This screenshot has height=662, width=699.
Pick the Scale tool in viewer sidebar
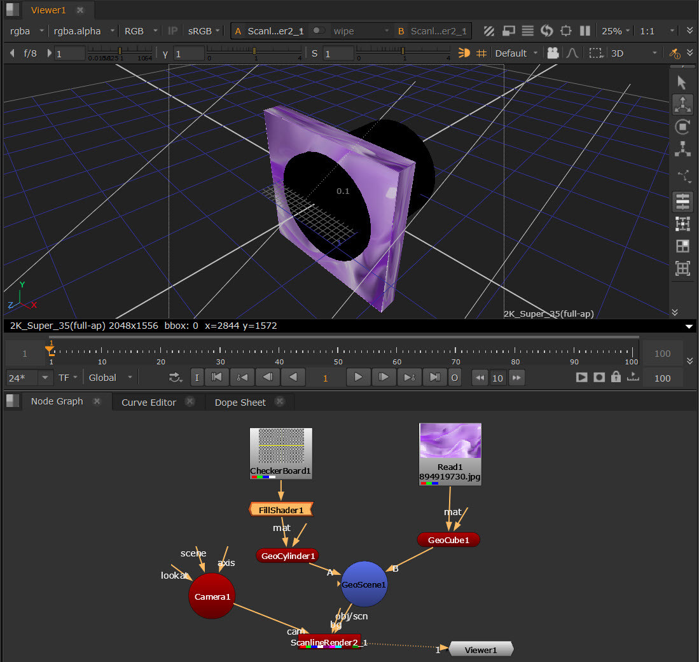[682, 149]
